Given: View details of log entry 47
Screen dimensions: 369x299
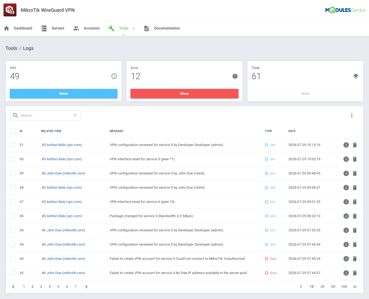Looking at the screenshot, I should point(346,202).
